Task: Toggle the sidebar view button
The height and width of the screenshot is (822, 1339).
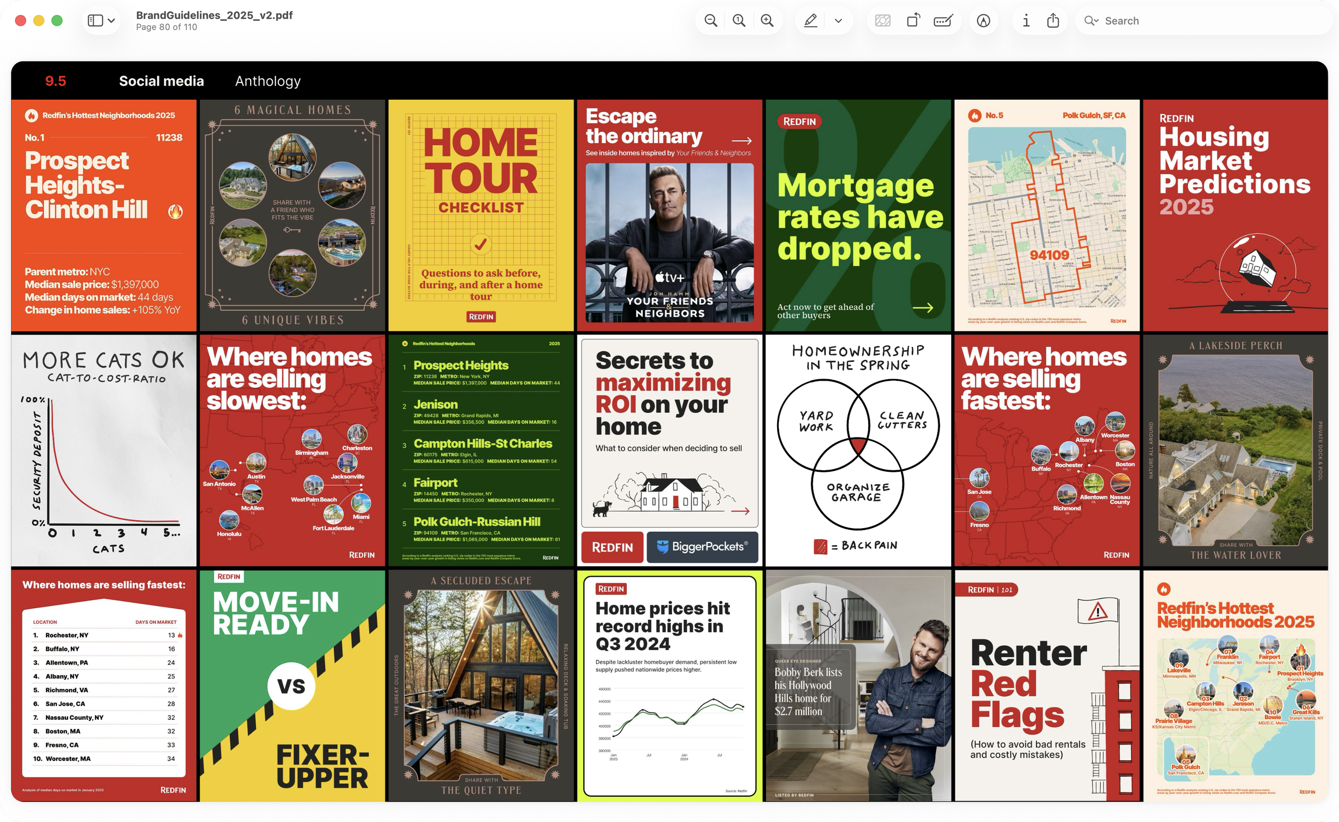Action: pyautogui.click(x=96, y=21)
